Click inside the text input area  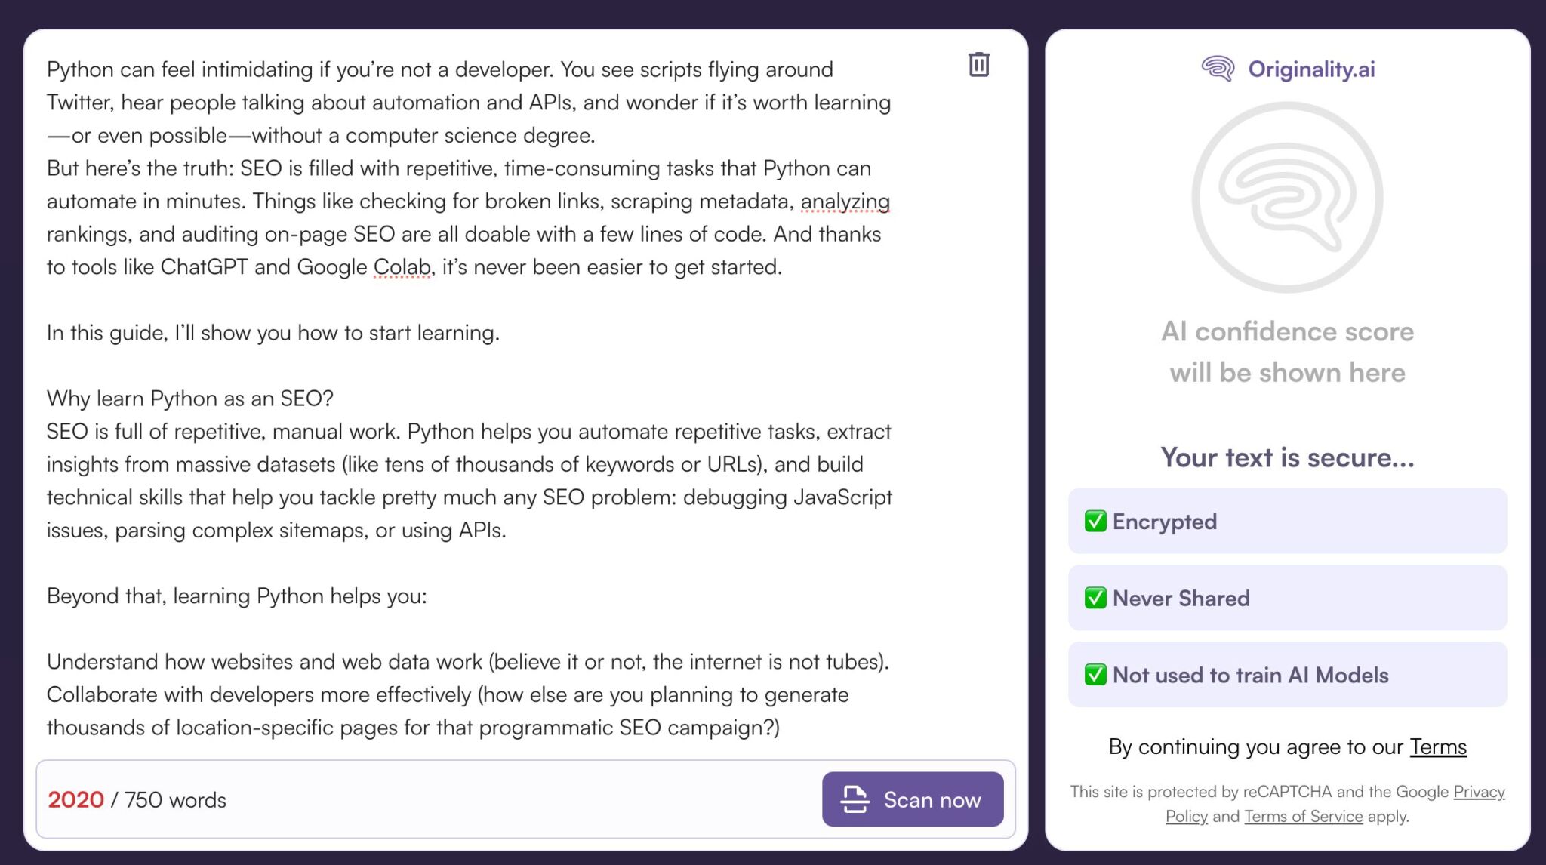pos(468,392)
